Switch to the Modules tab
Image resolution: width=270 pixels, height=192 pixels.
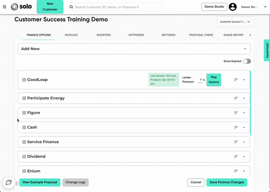coord(71,35)
